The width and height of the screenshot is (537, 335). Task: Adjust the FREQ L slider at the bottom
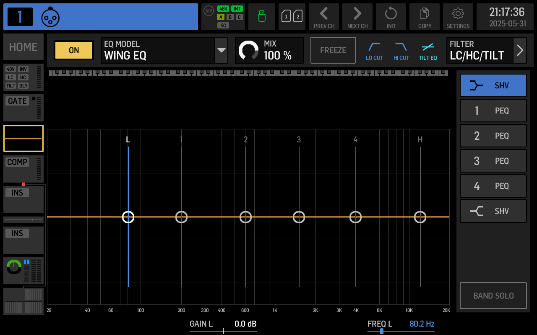pos(381,330)
